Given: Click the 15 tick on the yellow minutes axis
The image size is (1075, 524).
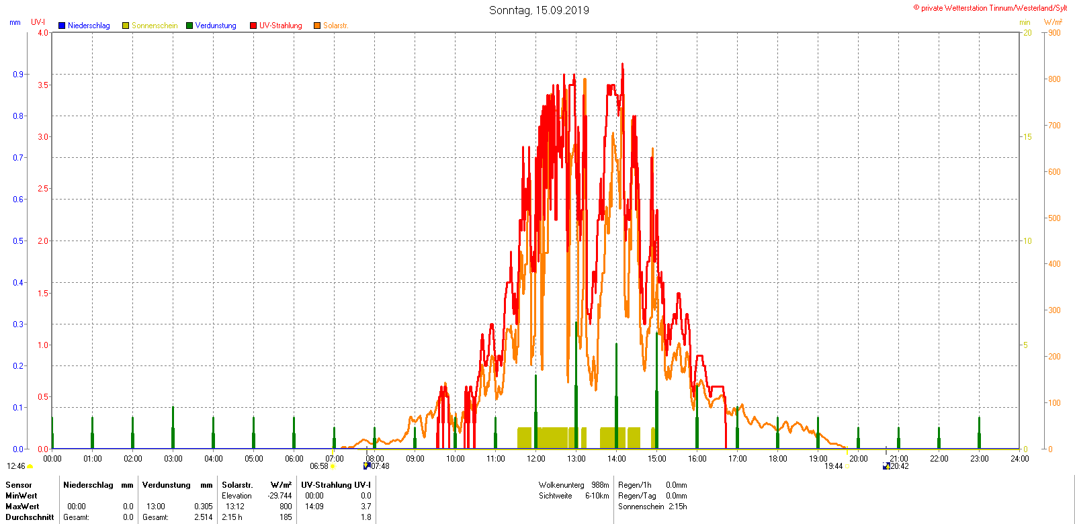Looking at the screenshot, I should [1027, 137].
